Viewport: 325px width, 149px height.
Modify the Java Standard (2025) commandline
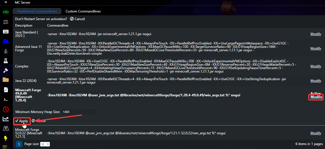316,34
